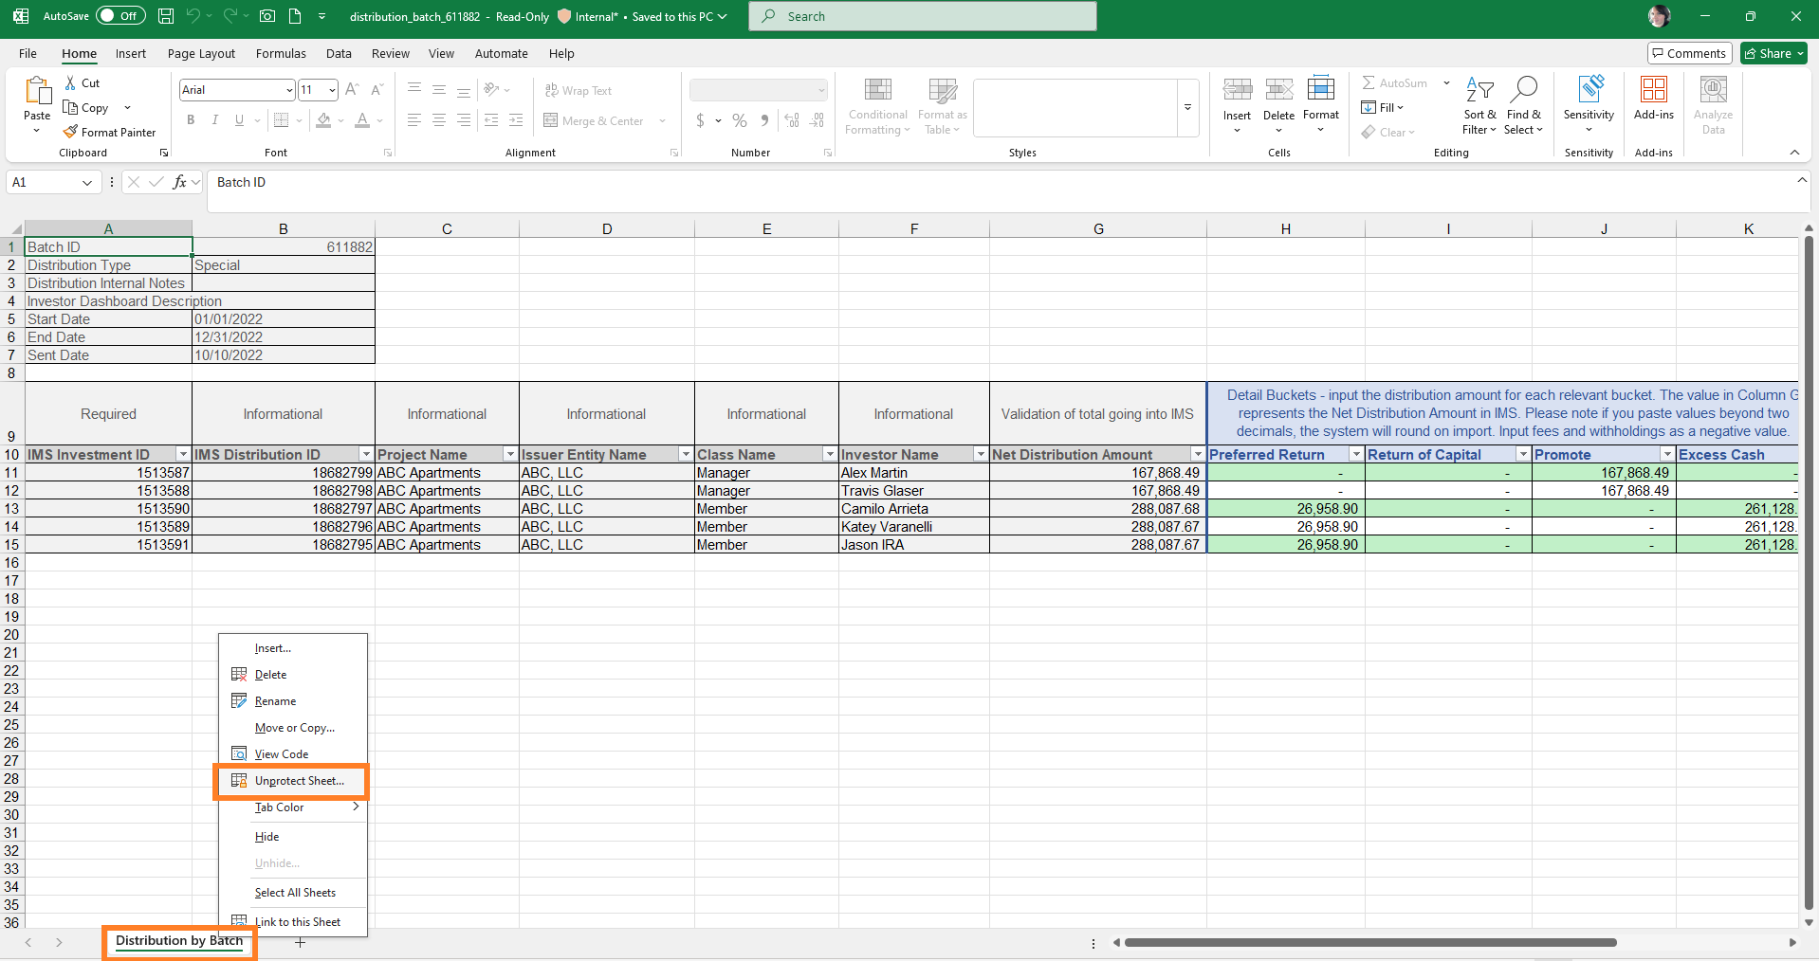Viewport: 1819px width, 961px height.
Task: Click the horizontal scrollbar thumb
Action: point(1370,943)
